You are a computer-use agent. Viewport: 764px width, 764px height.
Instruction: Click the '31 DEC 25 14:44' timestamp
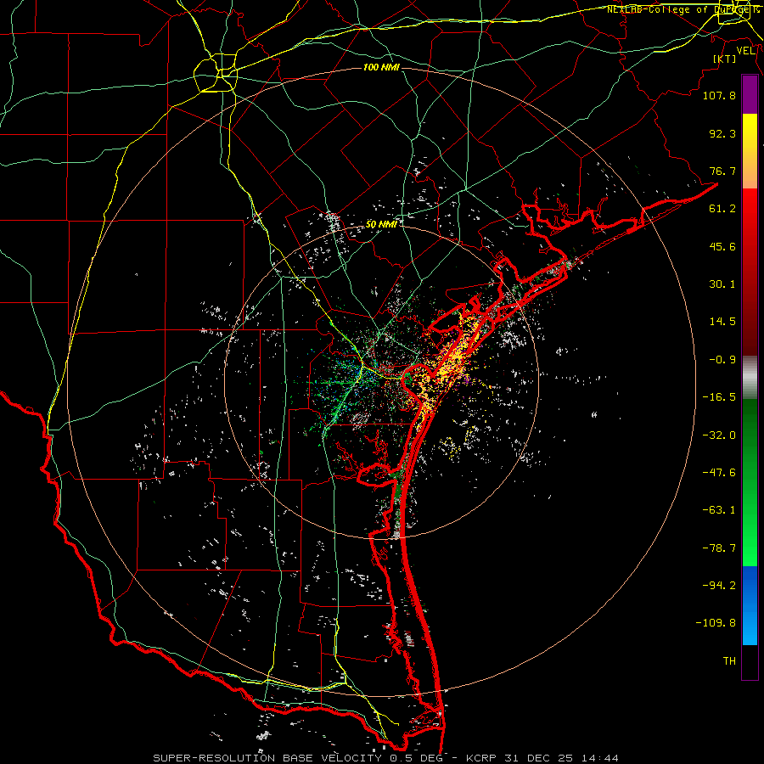pyautogui.click(x=560, y=758)
